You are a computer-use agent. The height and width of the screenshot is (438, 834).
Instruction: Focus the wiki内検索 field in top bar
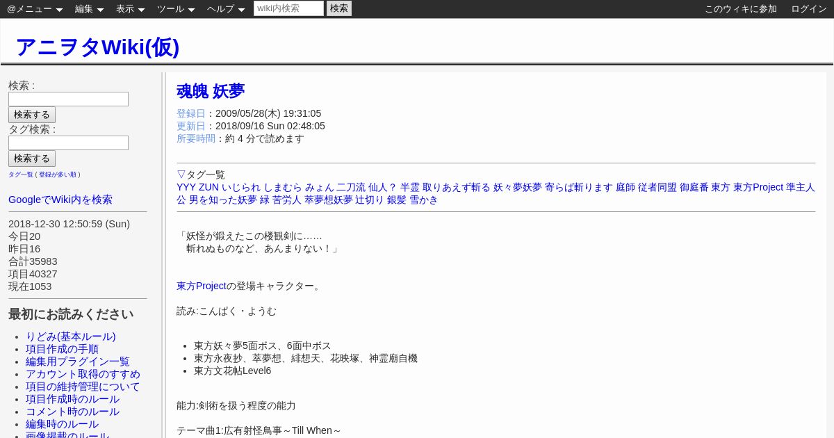(x=288, y=8)
